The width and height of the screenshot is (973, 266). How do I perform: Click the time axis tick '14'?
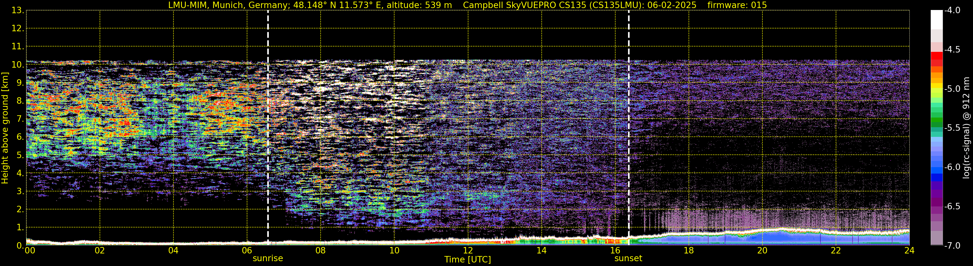542,251
